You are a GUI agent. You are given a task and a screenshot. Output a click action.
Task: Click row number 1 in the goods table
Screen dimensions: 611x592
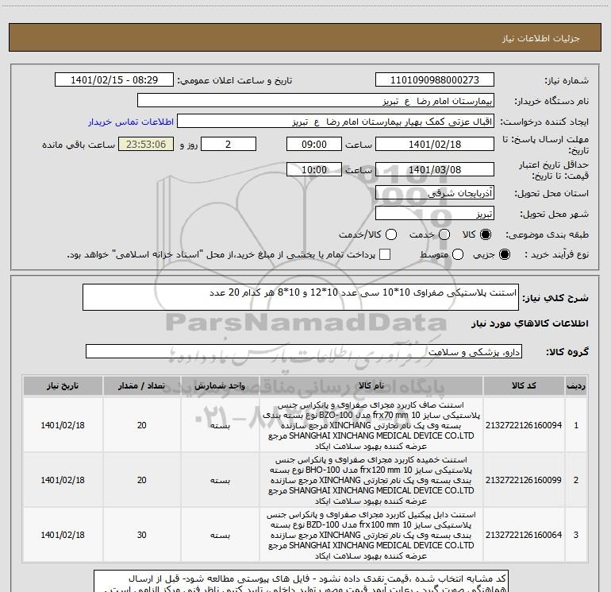(x=576, y=425)
